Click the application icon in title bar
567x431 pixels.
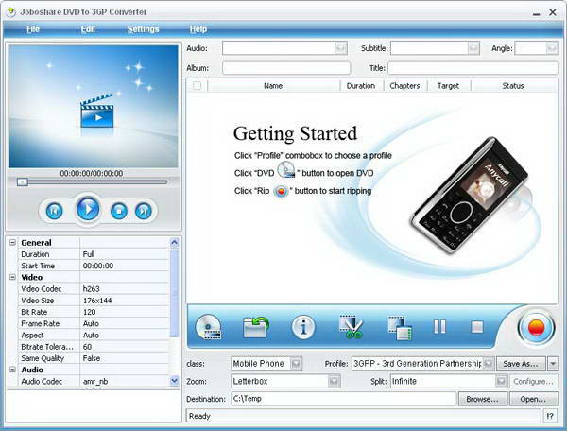click(11, 12)
